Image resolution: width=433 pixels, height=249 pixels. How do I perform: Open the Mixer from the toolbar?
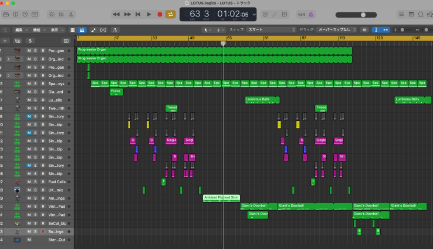click(x=61, y=14)
